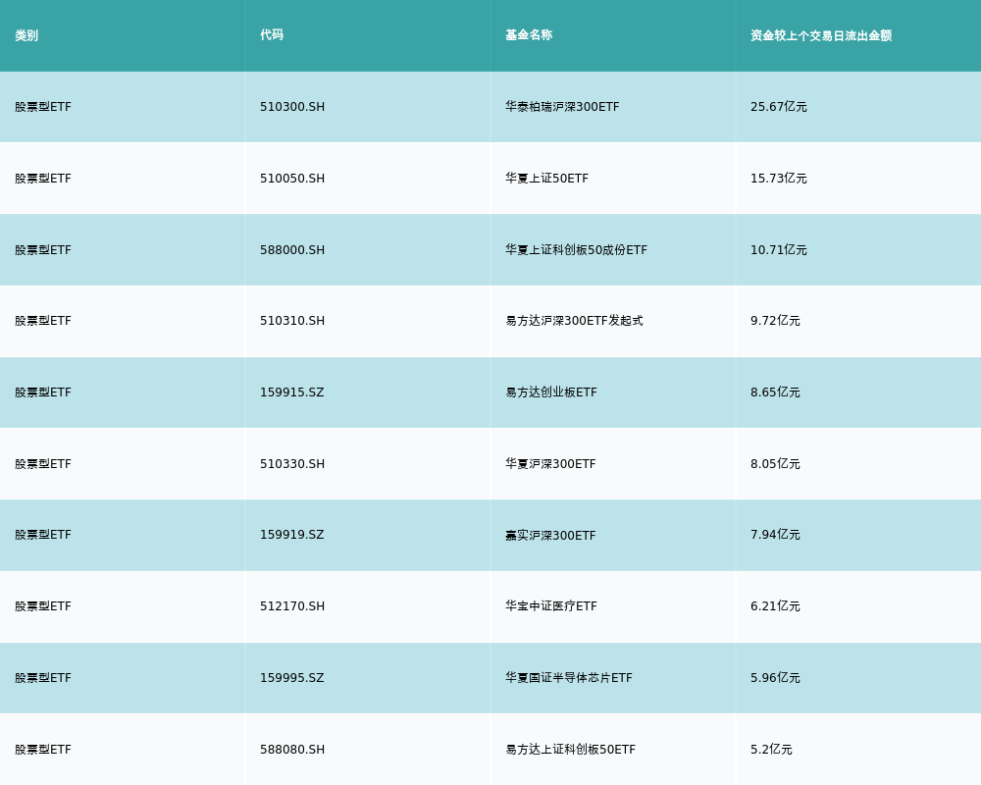Select fund name 华夏上证科创板50成份ETF
The height and width of the screenshot is (785, 981).
576,250
